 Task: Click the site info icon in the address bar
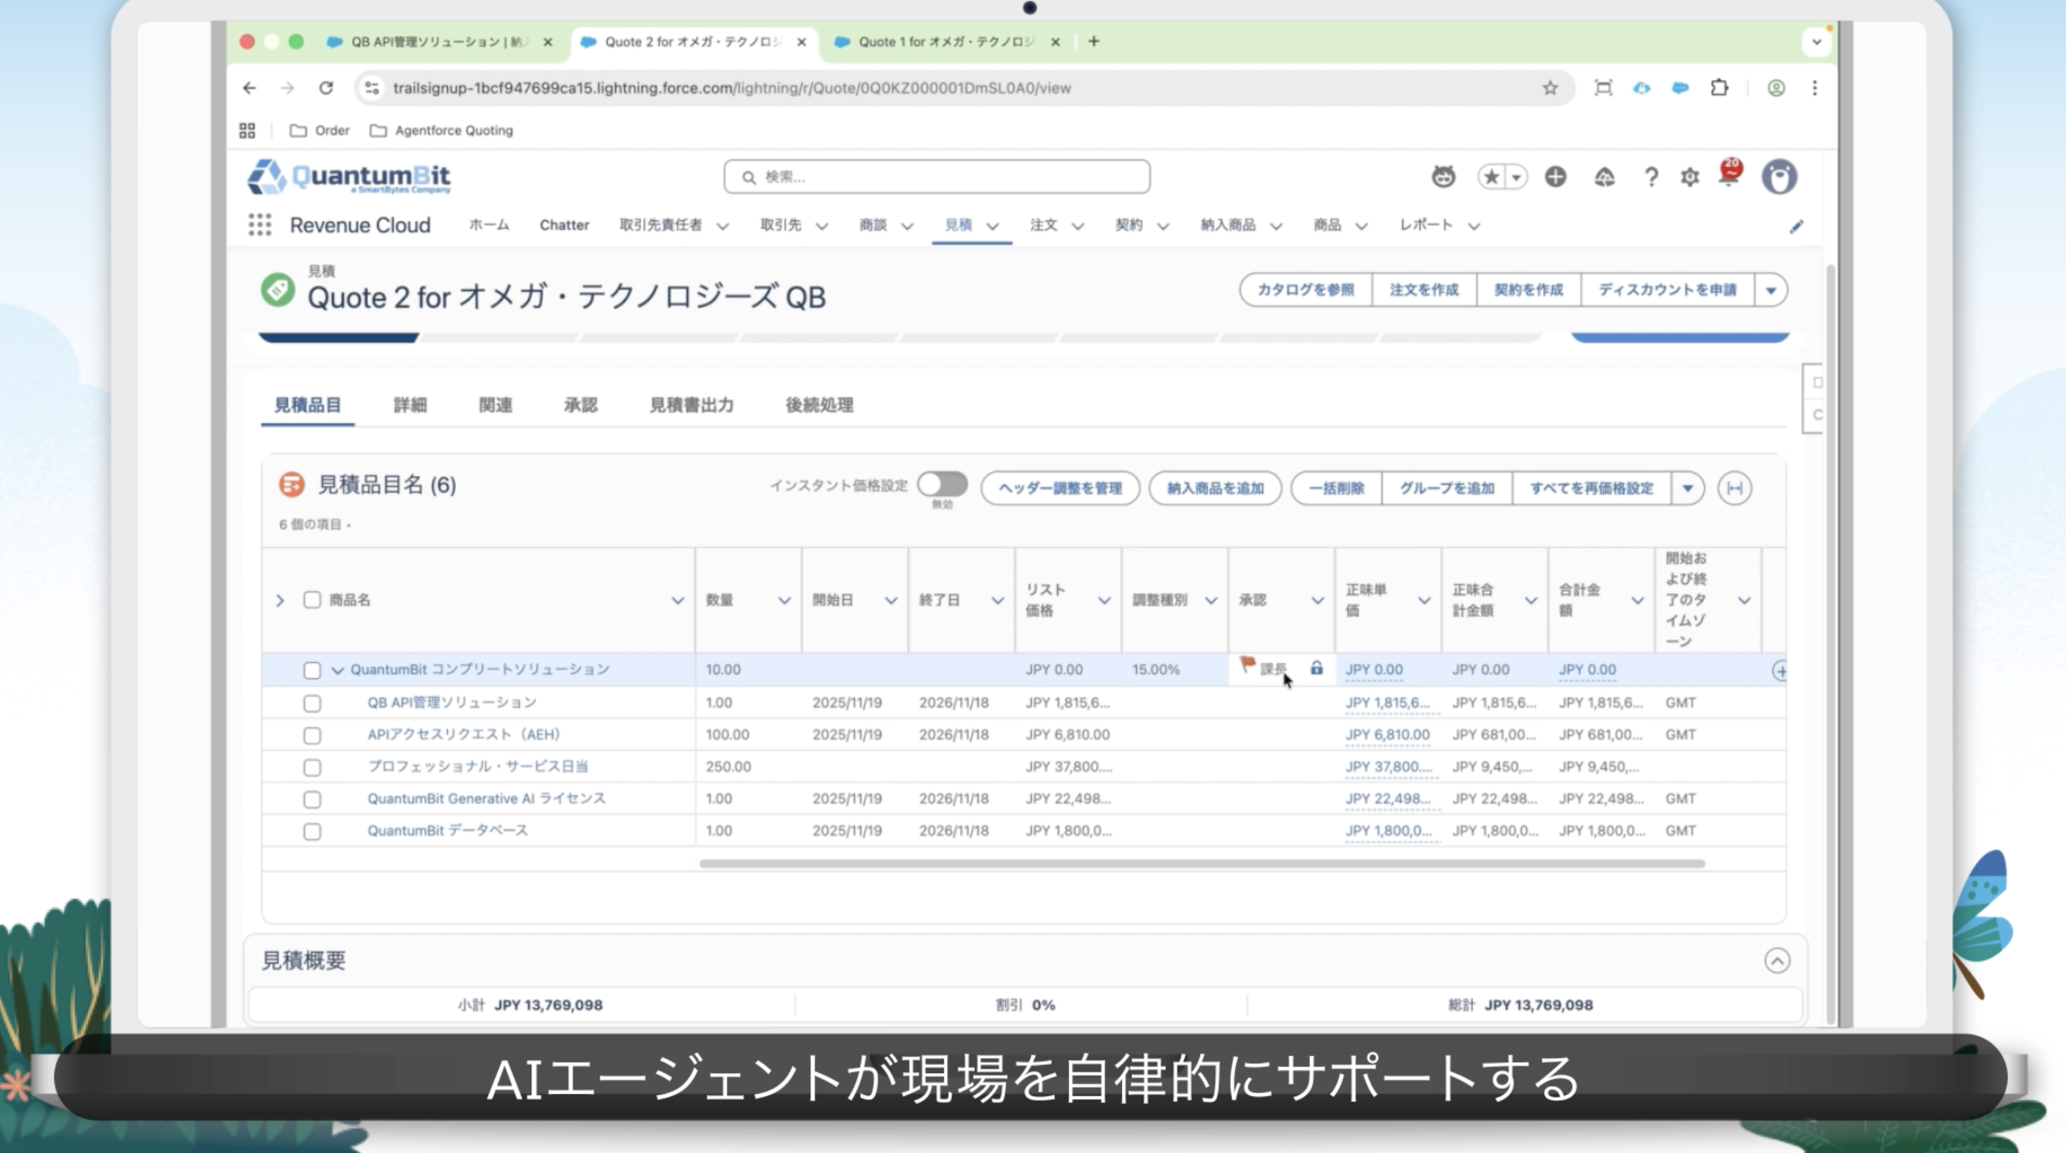[371, 87]
